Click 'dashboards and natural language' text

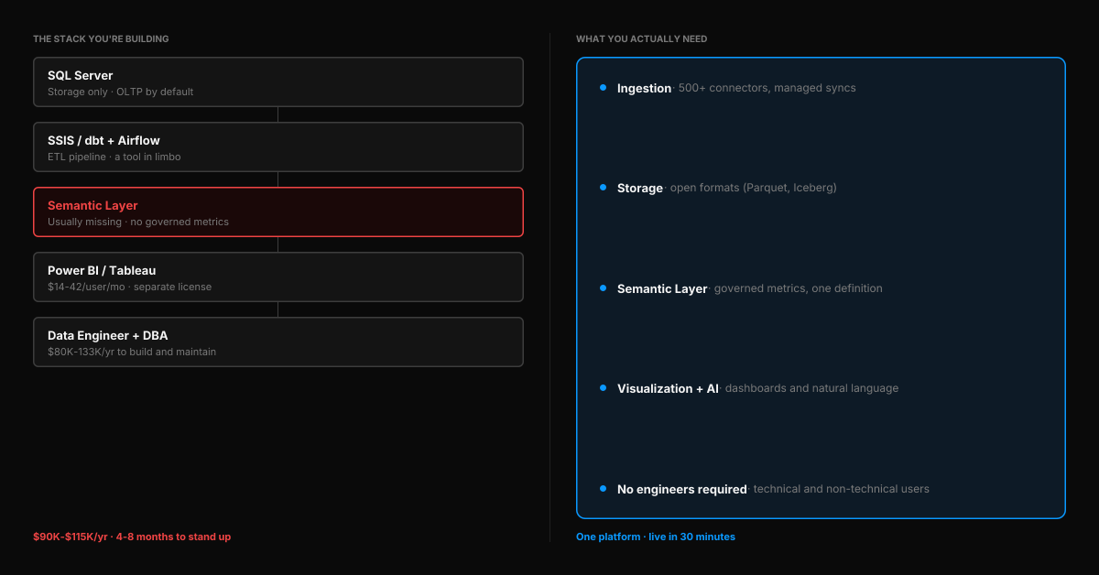(x=812, y=388)
